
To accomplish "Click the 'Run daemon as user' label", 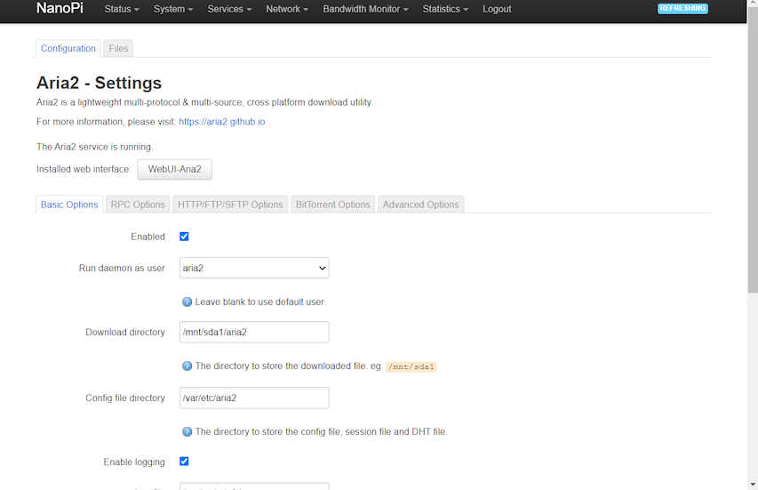I will pyautogui.click(x=122, y=268).
